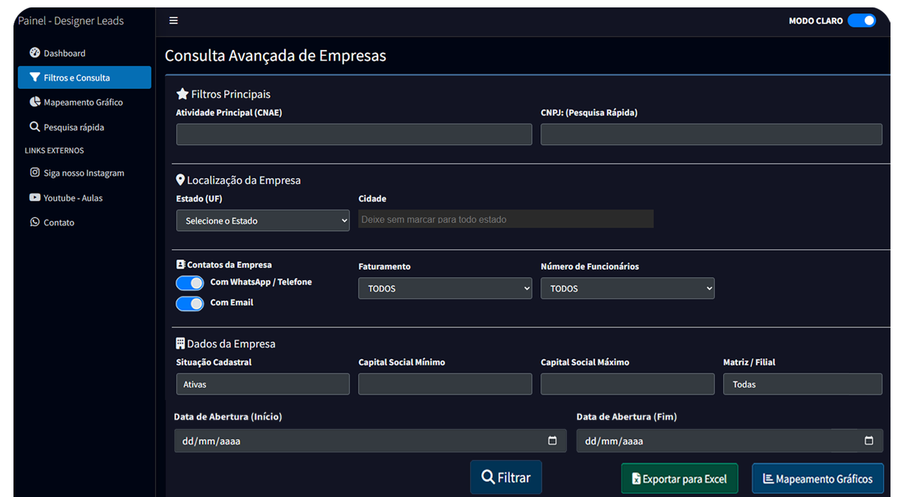The width and height of the screenshot is (904, 497).
Task: Click the Pesquisa rápida magnifier icon
Action: [34, 127]
